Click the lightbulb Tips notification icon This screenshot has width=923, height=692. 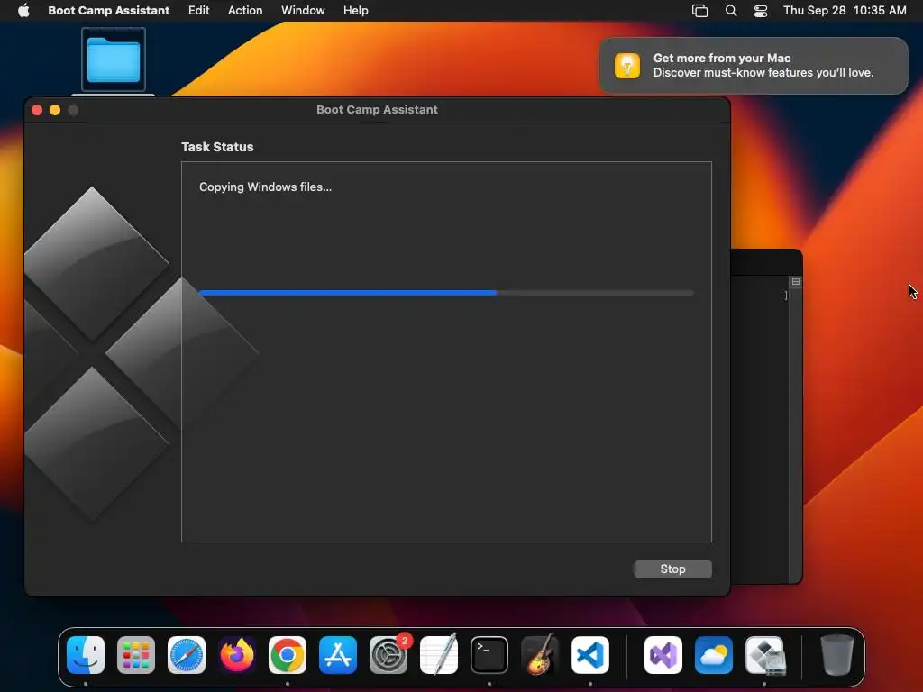click(627, 65)
